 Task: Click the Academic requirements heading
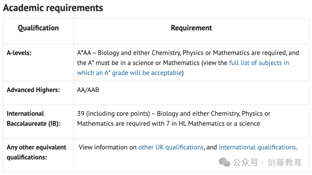pos(53,8)
